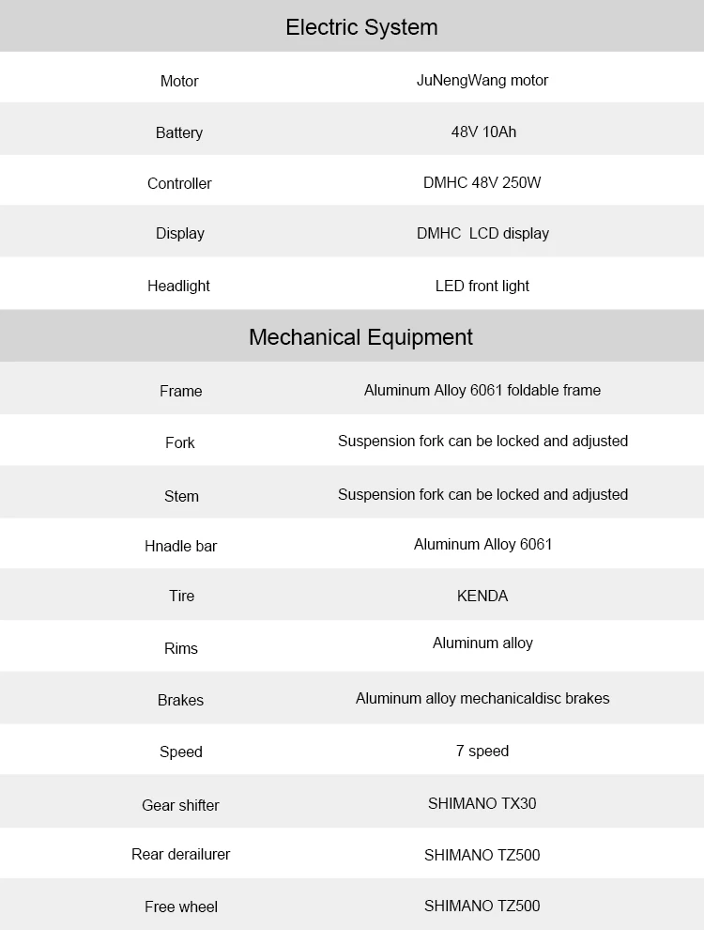Select the SHIMANO TX30 gear shifter value
The image size is (704, 930).
point(482,804)
